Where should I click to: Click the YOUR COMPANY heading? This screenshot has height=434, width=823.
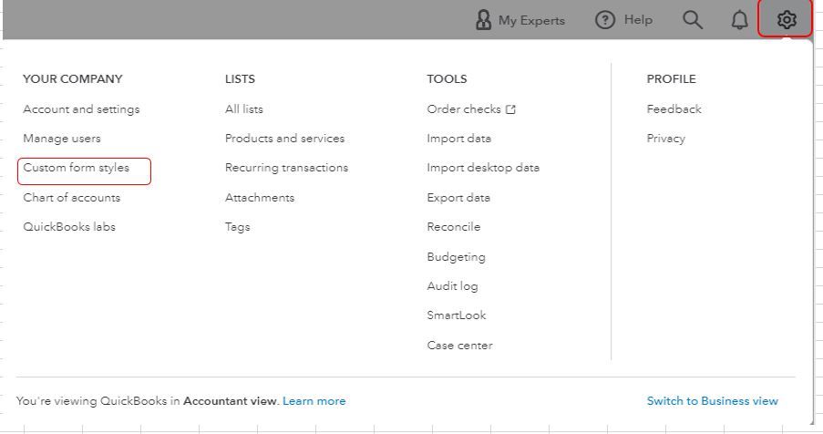(x=72, y=79)
